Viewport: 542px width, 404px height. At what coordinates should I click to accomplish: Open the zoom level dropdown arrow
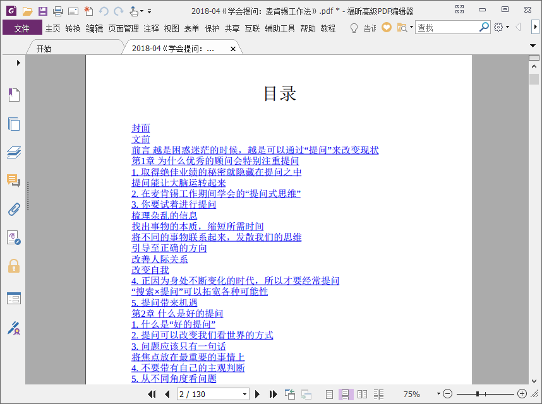pos(438,394)
